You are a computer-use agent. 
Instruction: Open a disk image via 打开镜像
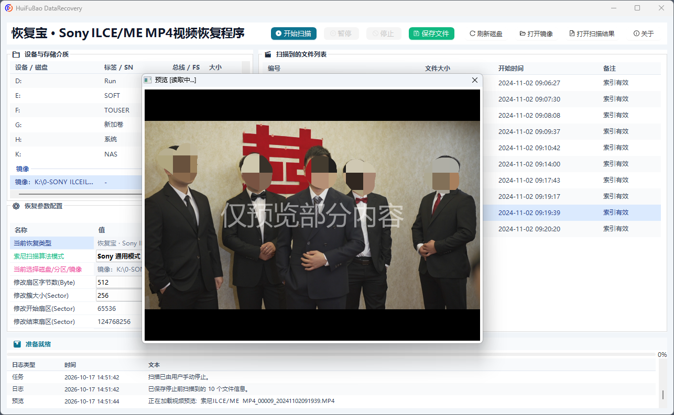pyautogui.click(x=536, y=33)
